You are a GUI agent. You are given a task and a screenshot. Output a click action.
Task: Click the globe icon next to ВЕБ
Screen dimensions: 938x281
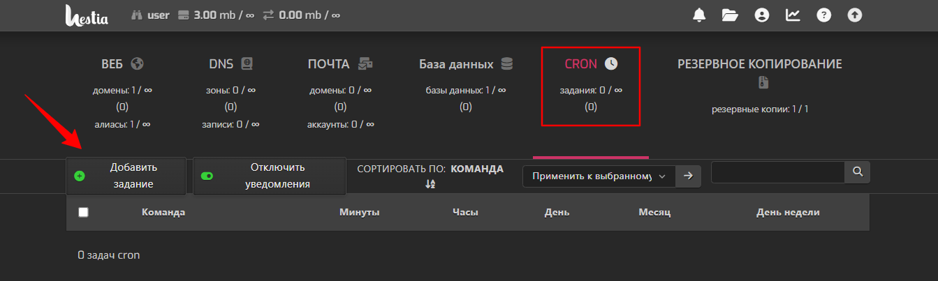137,64
